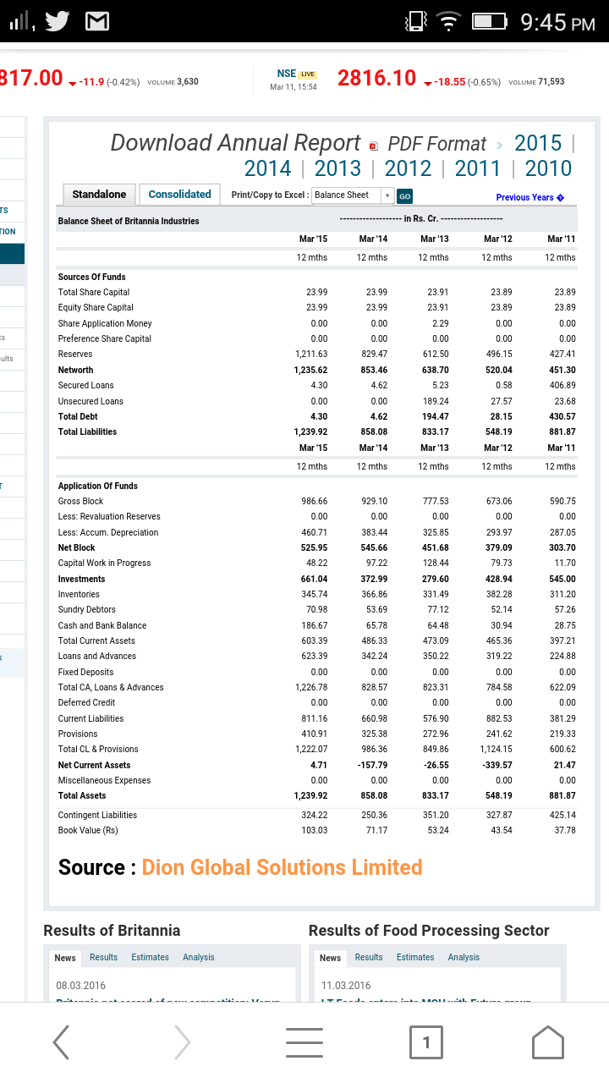
Task: Click the Inventories row label
Action: (x=79, y=594)
